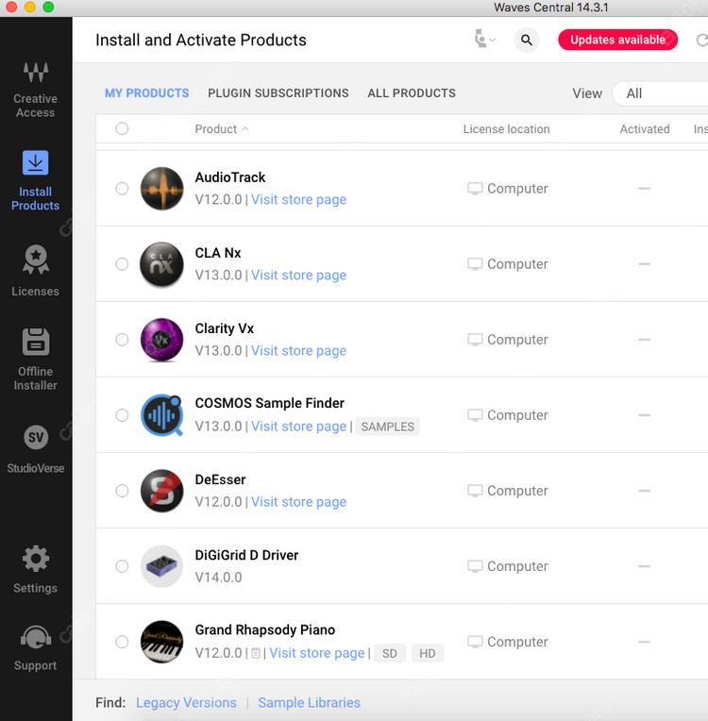Switch to All Products tab
Viewport: 708px width, 721px height.
[x=411, y=93]
